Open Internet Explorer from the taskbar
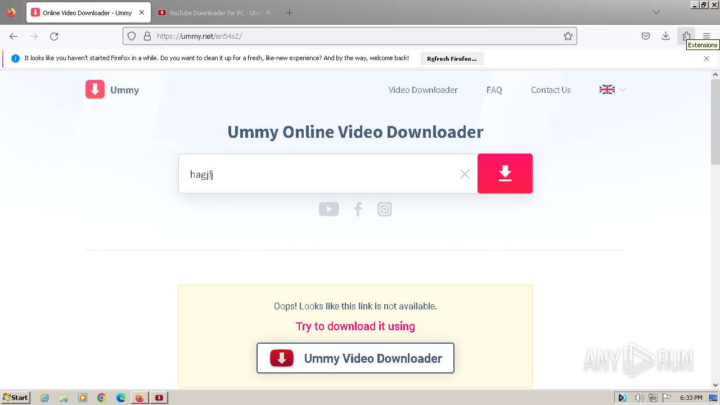The width and height of the screenshot is (720, 405). click(44, 398)
